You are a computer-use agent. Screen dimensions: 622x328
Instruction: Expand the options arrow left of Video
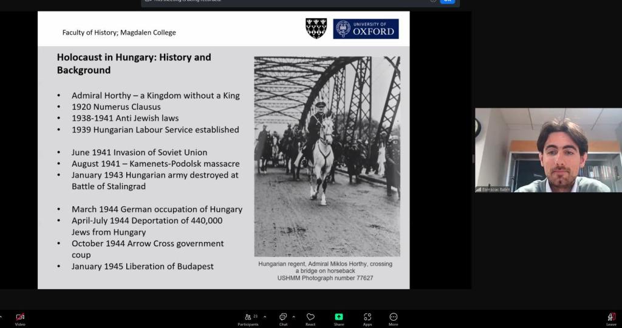[x=1, y=316]
